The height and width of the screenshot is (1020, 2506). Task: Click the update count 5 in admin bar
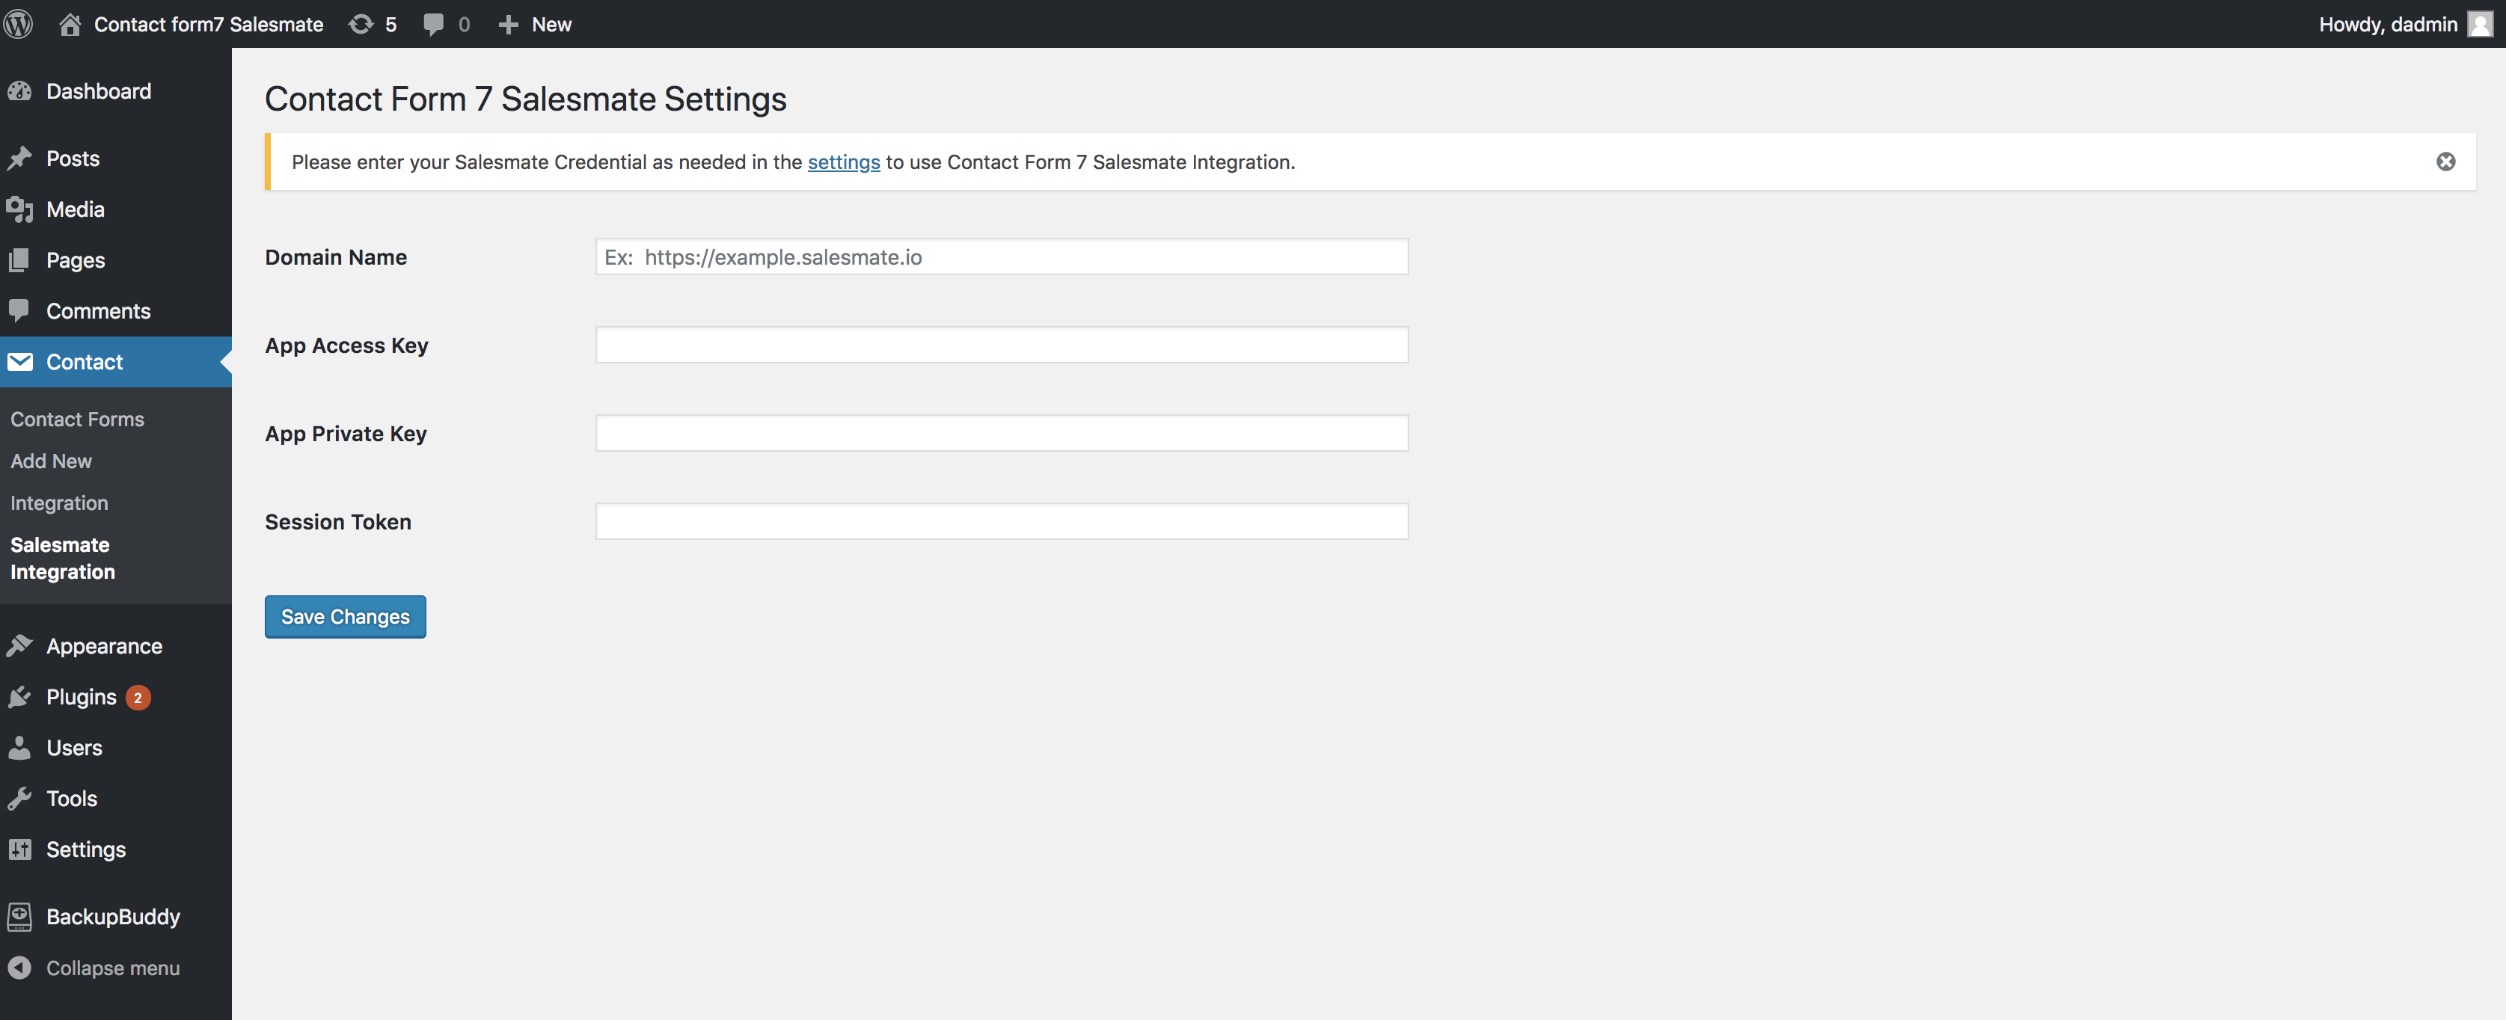coord(390,25)
